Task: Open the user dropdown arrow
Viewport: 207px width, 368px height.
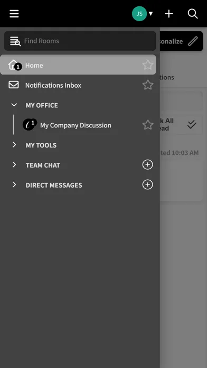Action: tap(150, 14)
